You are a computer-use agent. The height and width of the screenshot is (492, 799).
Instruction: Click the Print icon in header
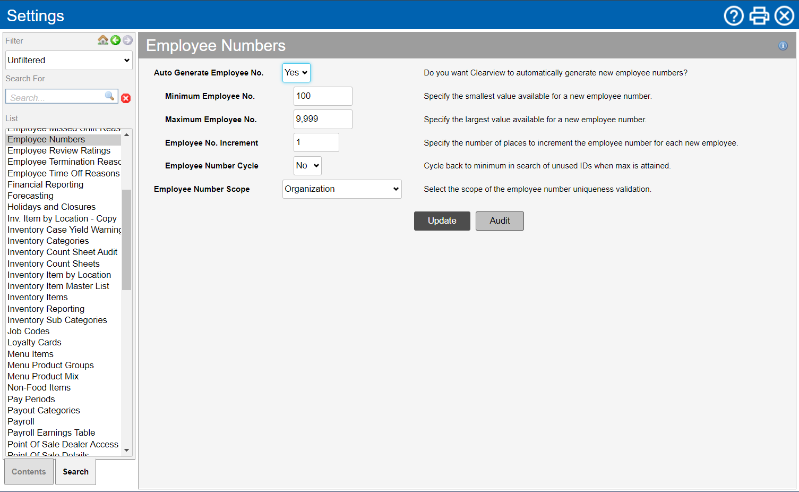[759, 16]
